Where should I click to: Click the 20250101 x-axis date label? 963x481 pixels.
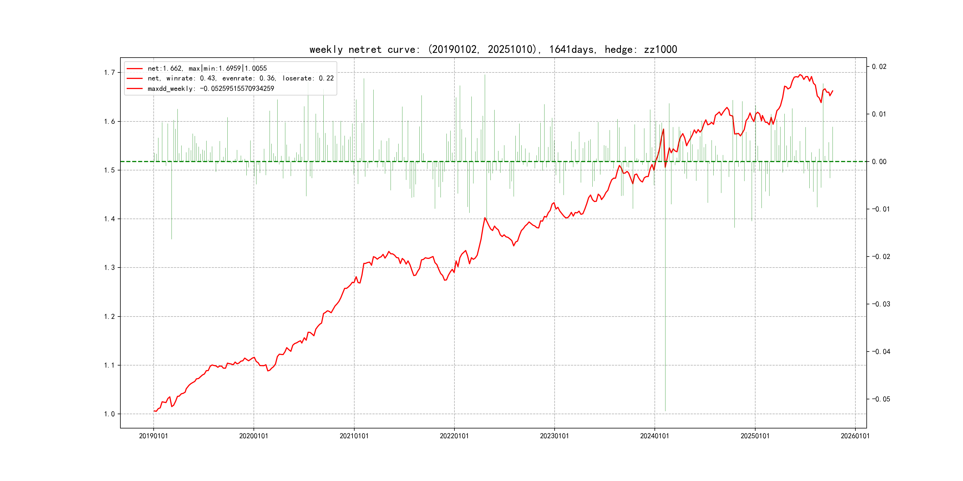755,436
